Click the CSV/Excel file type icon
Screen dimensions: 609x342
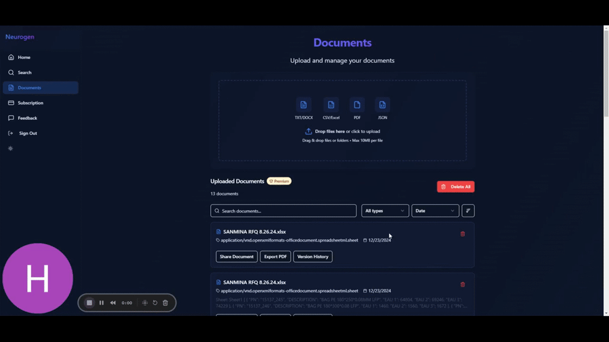(x=331, y=105)
